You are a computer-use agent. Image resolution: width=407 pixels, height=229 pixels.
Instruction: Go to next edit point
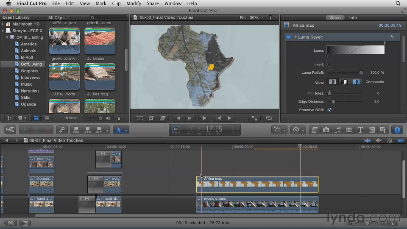coord(230,118)
